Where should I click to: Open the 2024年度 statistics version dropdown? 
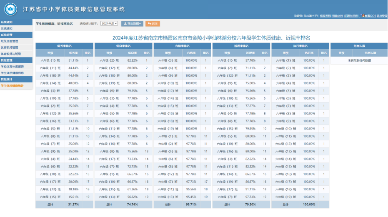coord(109,23)
